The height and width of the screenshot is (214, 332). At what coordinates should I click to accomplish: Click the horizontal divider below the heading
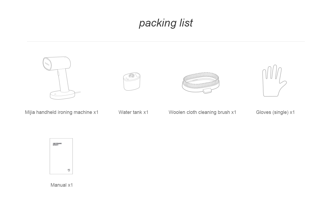point(166,41)
